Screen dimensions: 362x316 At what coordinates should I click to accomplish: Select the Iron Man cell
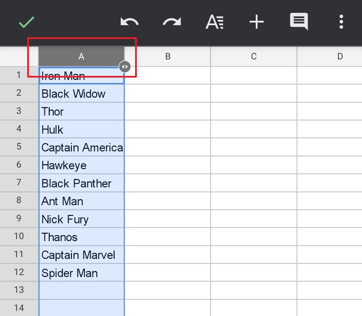(81, 76)
